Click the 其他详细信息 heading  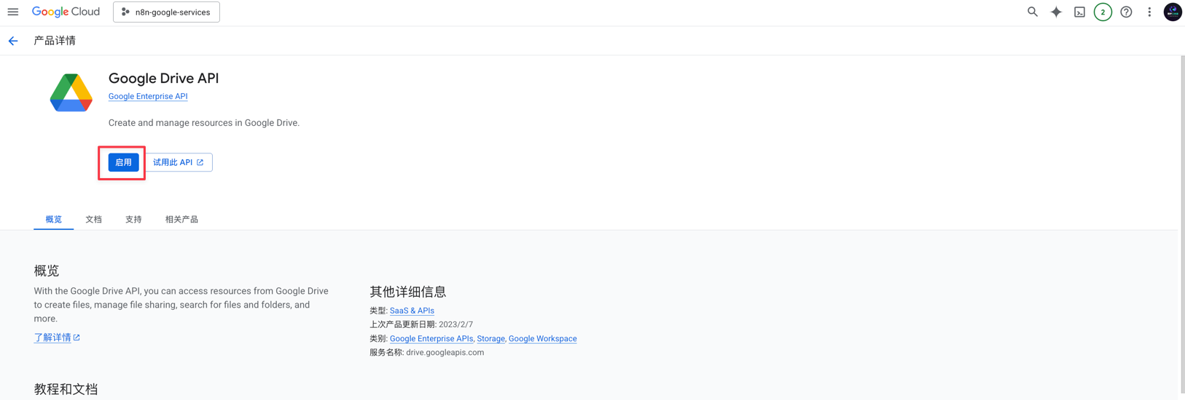(407, 292)
